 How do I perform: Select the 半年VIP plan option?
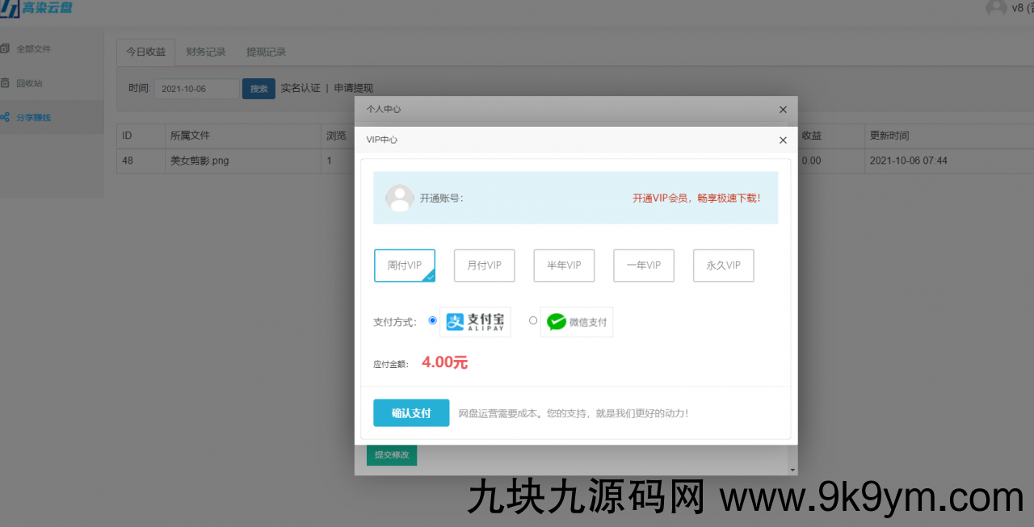pos(564,266)
